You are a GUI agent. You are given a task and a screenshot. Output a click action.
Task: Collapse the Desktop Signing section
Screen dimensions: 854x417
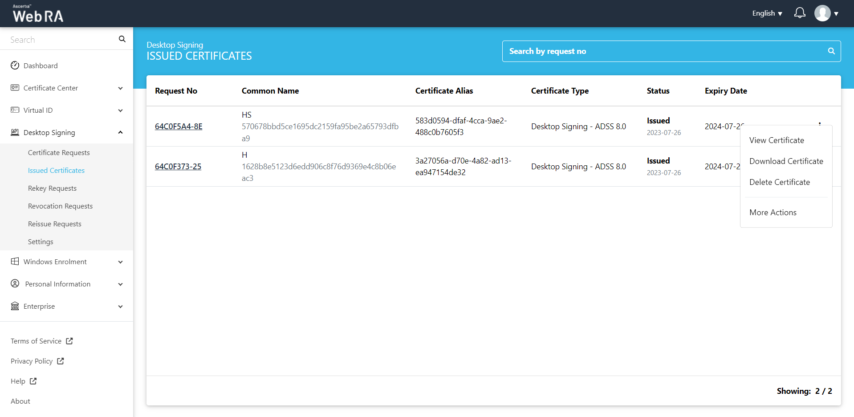click(x=120, y=132)
